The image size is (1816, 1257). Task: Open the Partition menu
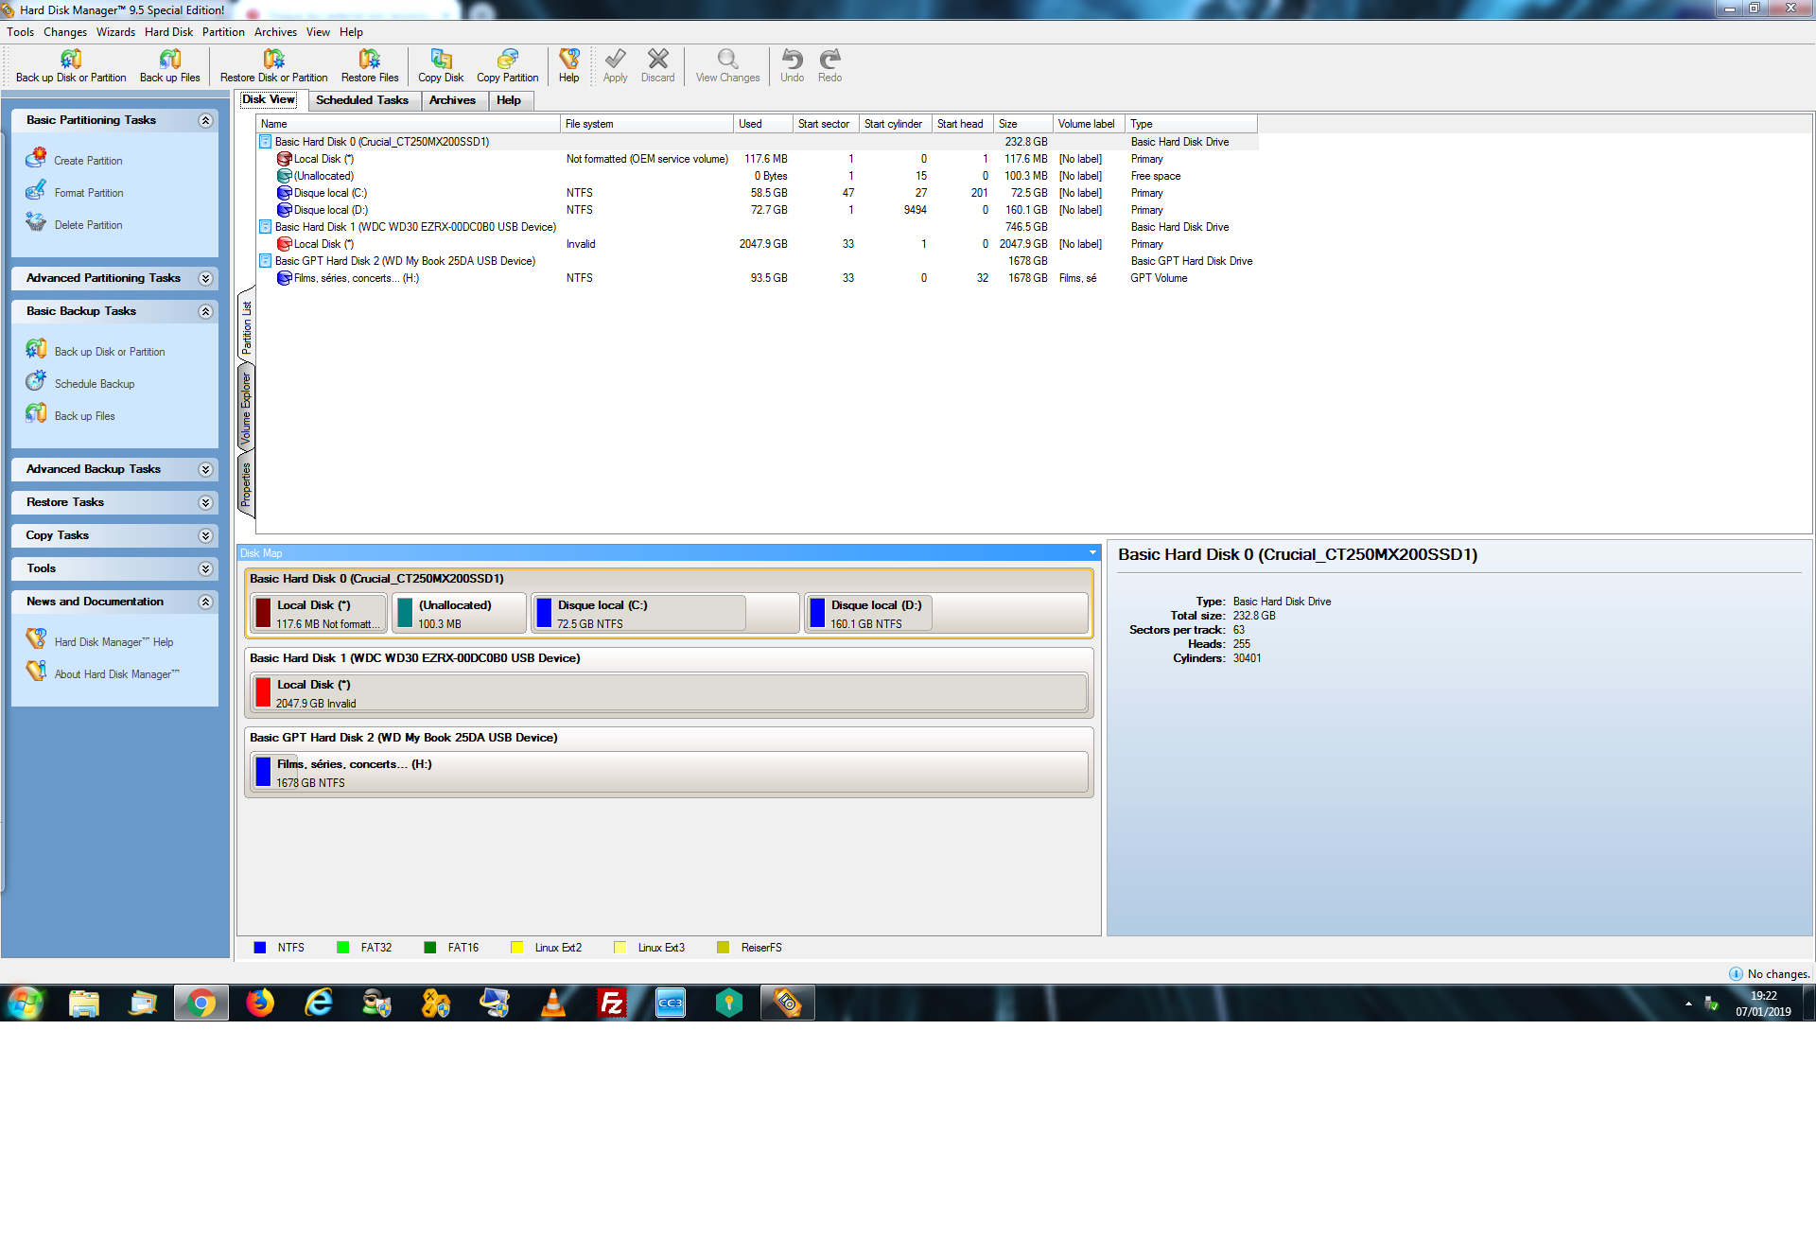click(223, 32)
